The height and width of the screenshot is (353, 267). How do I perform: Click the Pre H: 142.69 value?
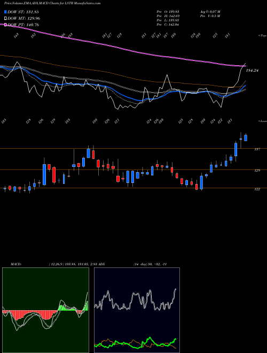[168, 16]
